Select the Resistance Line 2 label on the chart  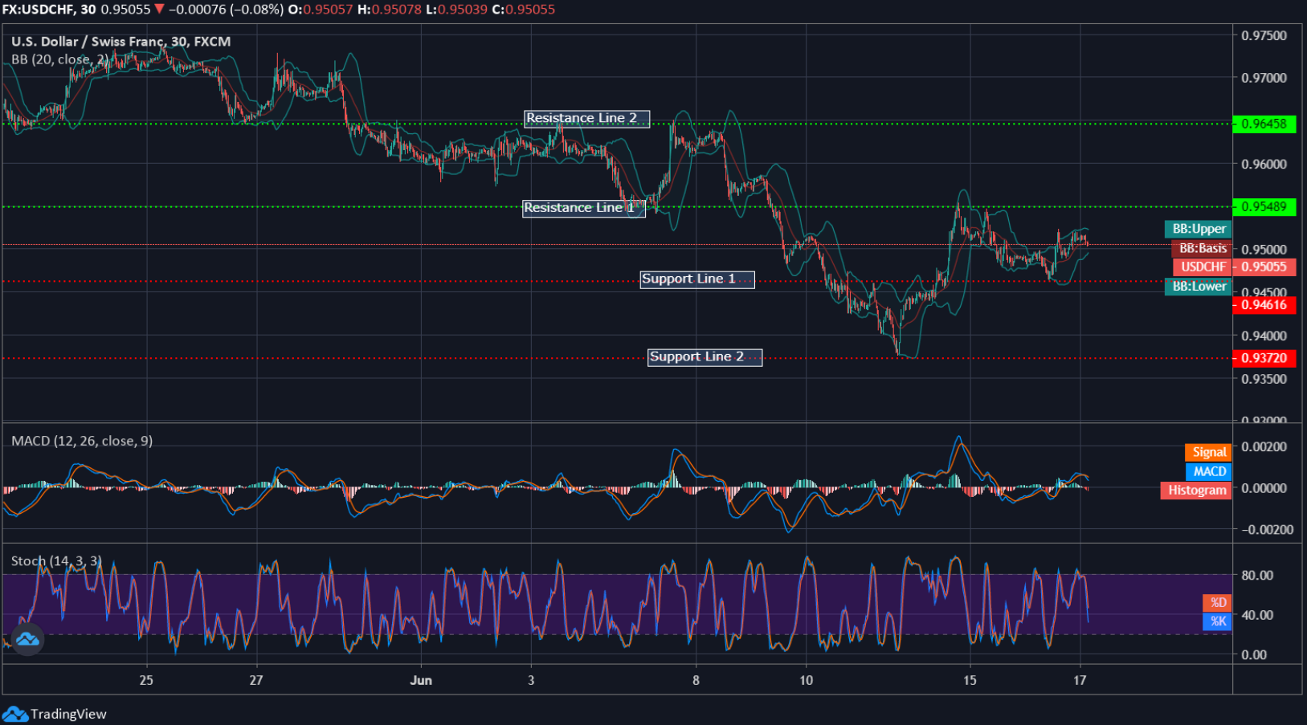pos(587,118)
